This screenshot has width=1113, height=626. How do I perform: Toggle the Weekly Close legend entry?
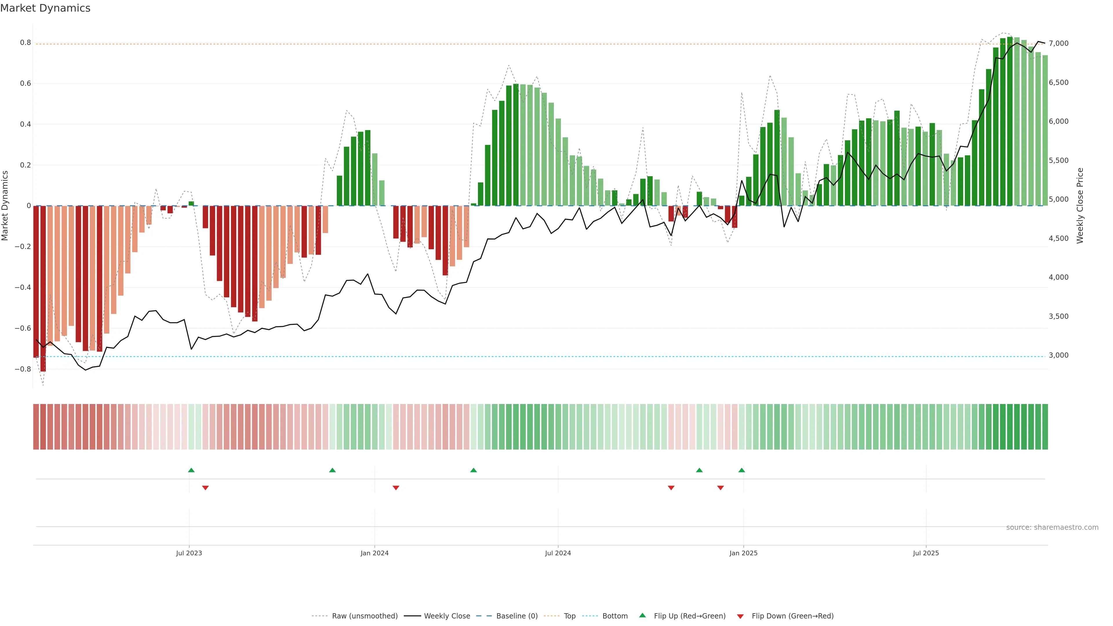(x=447, y=616)
